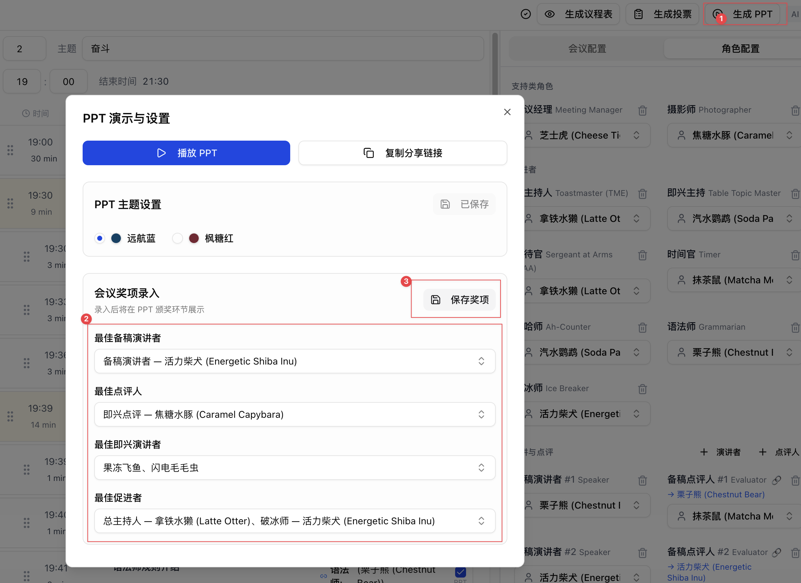
Task: Click link icon for #2 Evaluator
Action: (776, 553)
